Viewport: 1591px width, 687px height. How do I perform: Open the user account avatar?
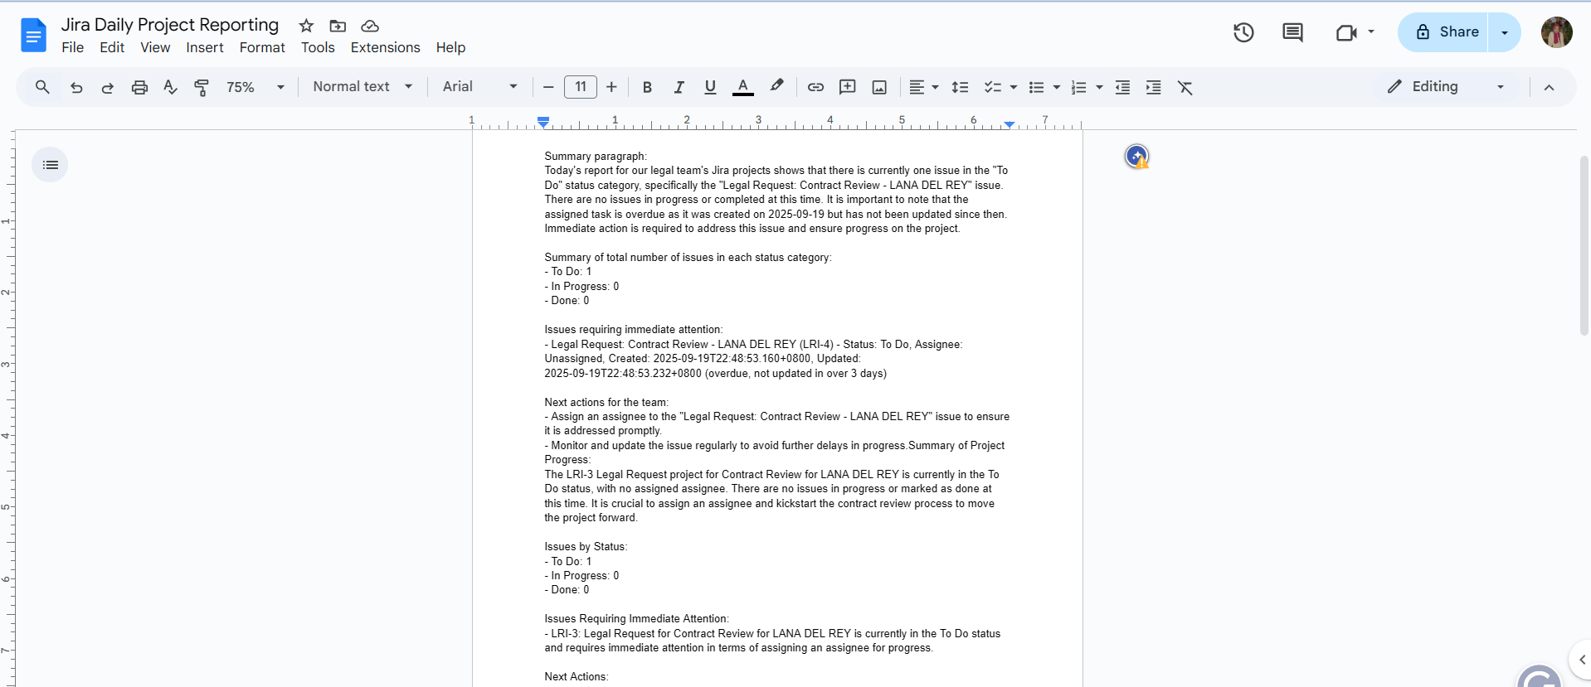click(x=1557, y=32)
